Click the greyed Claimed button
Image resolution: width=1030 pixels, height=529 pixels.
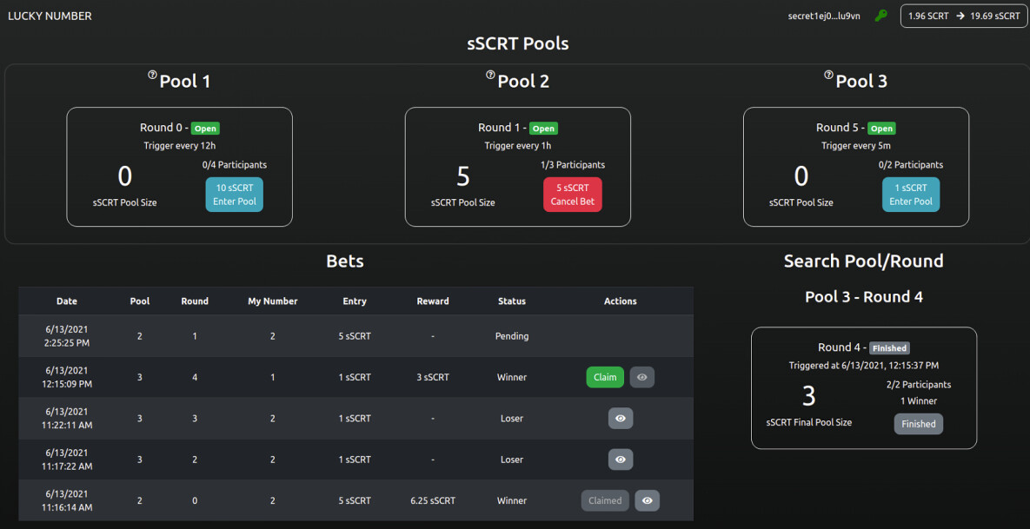[x=605, y=500]
